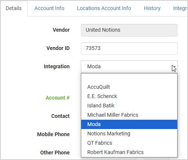Click the Account # label
The width and height of the screenshot is (188, 160).
click(58, 98)
